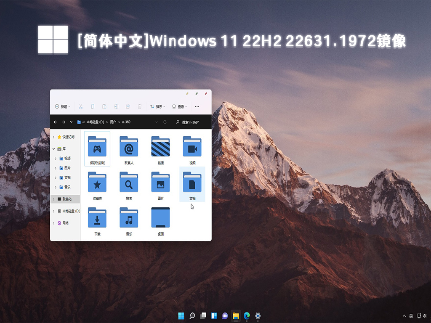Click the Copy icon in the toolbar

point(92,106)
